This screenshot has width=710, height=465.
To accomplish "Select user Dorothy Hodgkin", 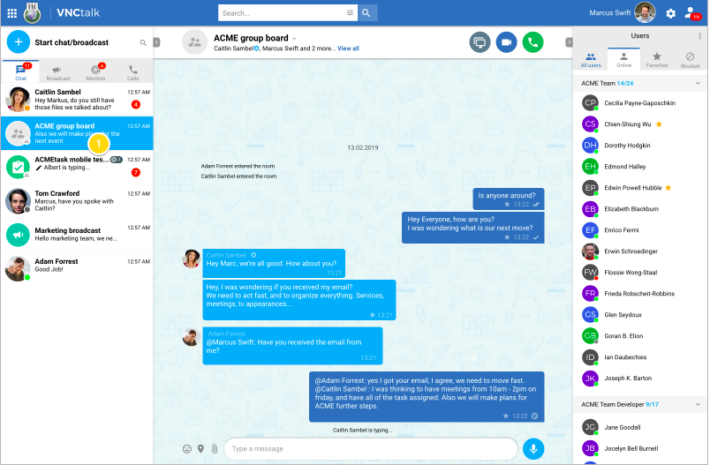I will pyautogui.click(x=639, y=146).
